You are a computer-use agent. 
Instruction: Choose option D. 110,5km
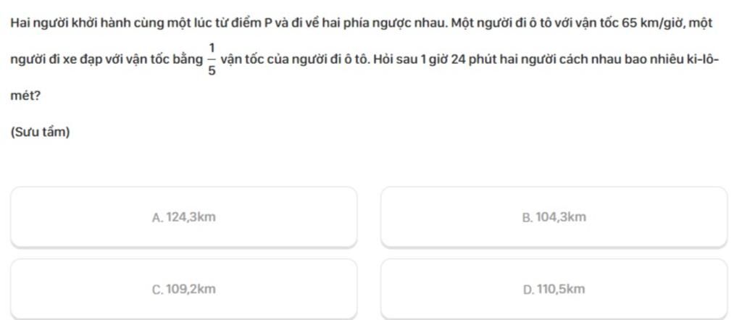click(554, 289)
